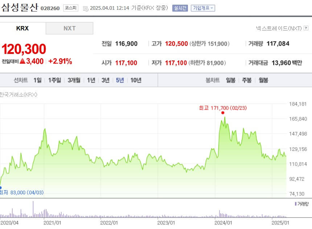This screenshot has width=312, height=229.
Task: Click the 최저 83,000 (04/03) label
Action: pos(21,192)
